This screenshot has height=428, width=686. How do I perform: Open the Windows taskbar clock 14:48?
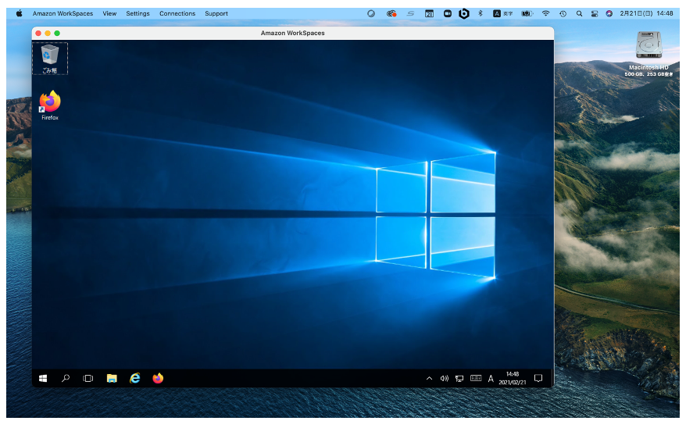pos(513,378)
